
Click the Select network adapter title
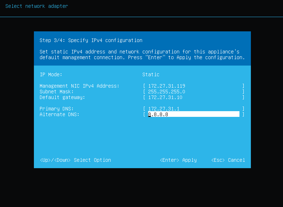click(x=37, y=6)
